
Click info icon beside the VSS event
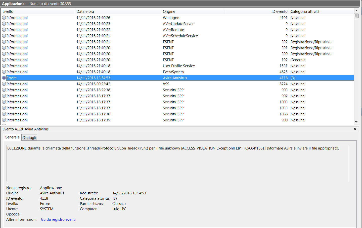4,84
